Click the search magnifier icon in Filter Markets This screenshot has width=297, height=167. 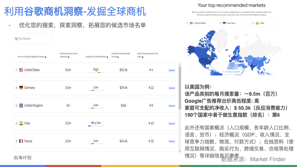click(16, 39)
